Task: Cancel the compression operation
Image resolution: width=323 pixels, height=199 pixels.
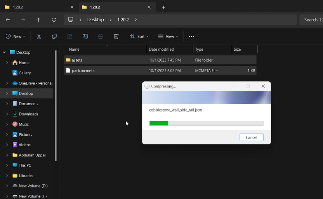Action: [251, 137]
